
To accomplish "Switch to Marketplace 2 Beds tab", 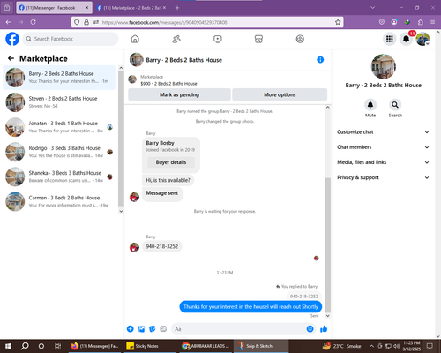I will [131, 8].
